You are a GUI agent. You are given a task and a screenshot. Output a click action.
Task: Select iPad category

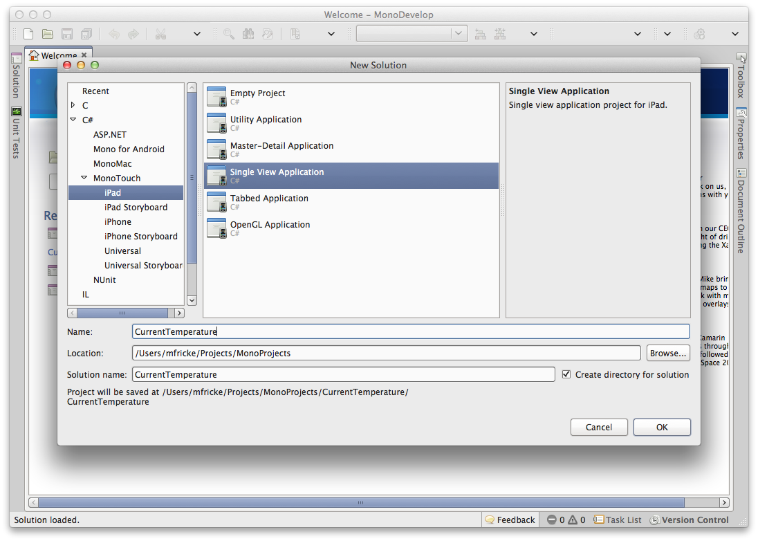(x=126, y=192)
